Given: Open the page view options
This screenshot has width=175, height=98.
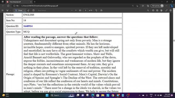Looking at the screenshot, I should pyautogui.click(x=101, y=10).
